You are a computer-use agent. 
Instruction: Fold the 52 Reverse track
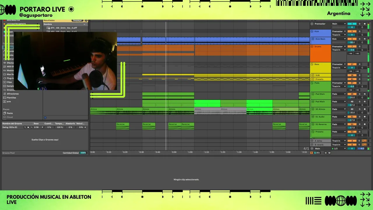[313, 124]
